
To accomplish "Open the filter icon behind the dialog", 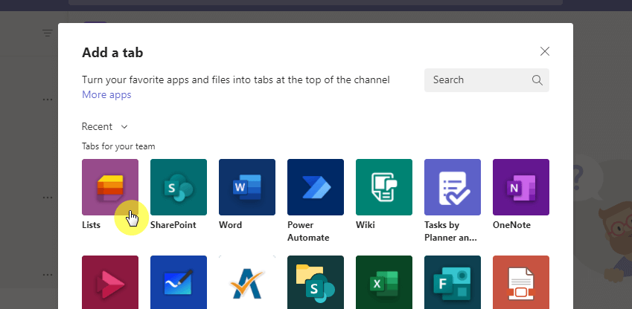I will [x=48, y=33].
